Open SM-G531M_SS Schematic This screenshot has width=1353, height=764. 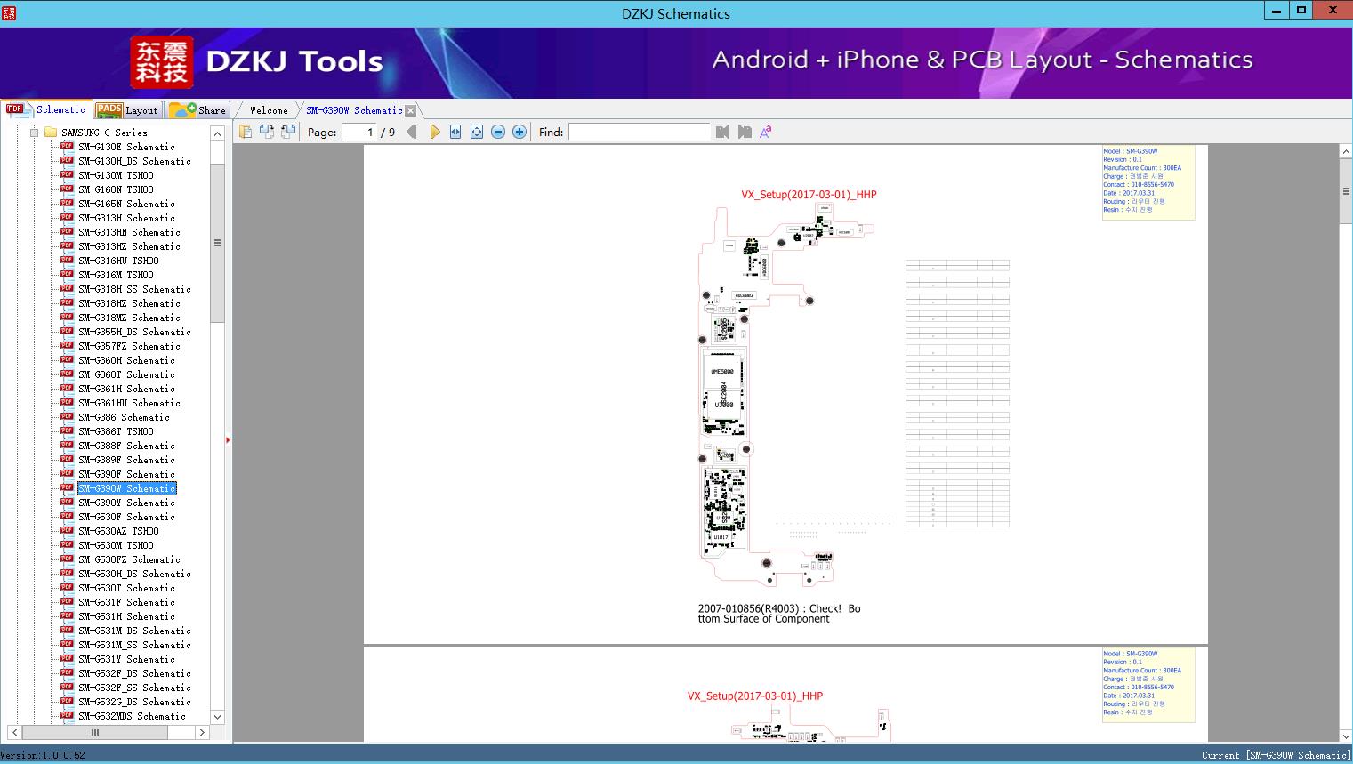134,645
